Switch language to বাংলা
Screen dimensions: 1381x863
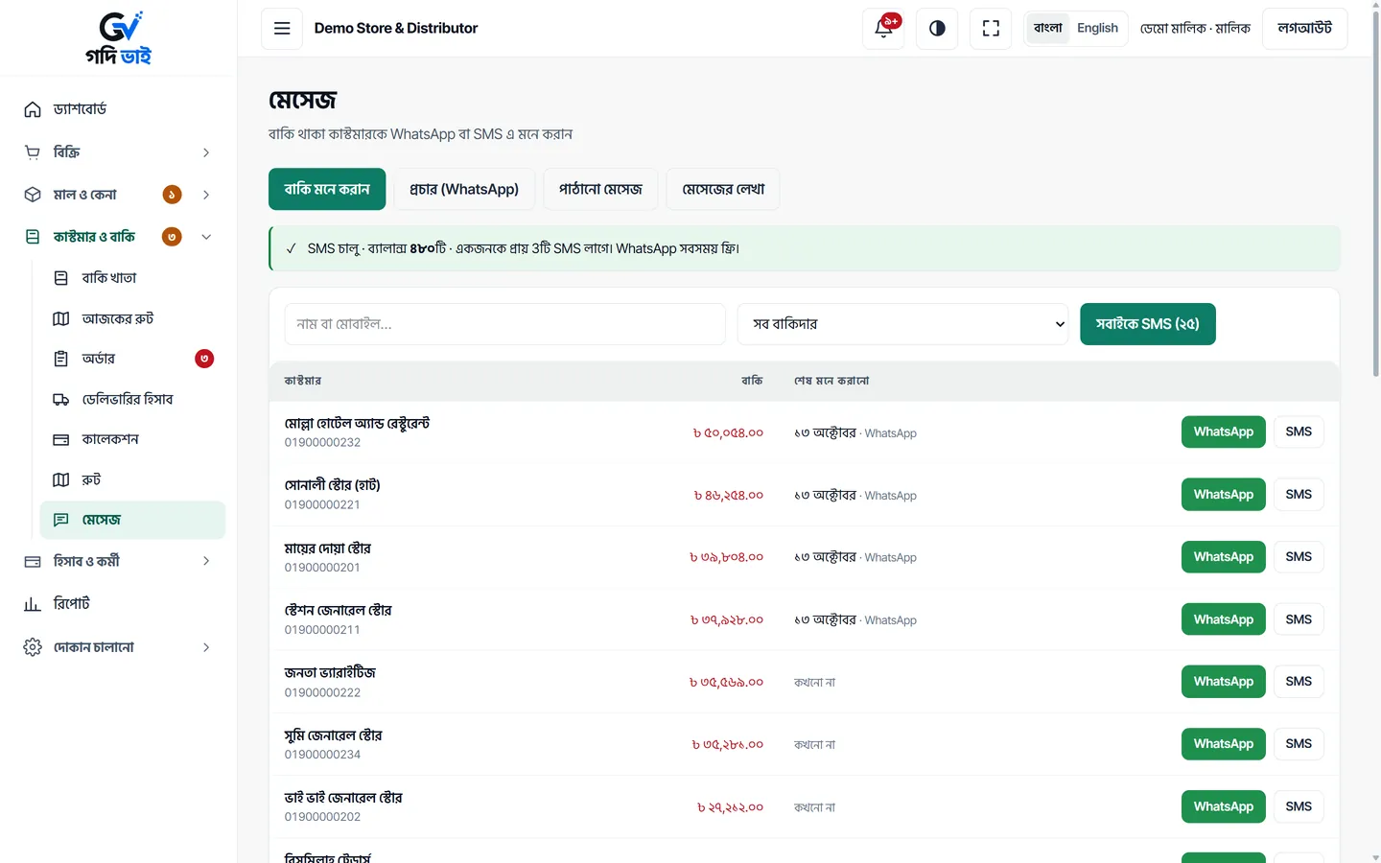[x=1047, y=29]
